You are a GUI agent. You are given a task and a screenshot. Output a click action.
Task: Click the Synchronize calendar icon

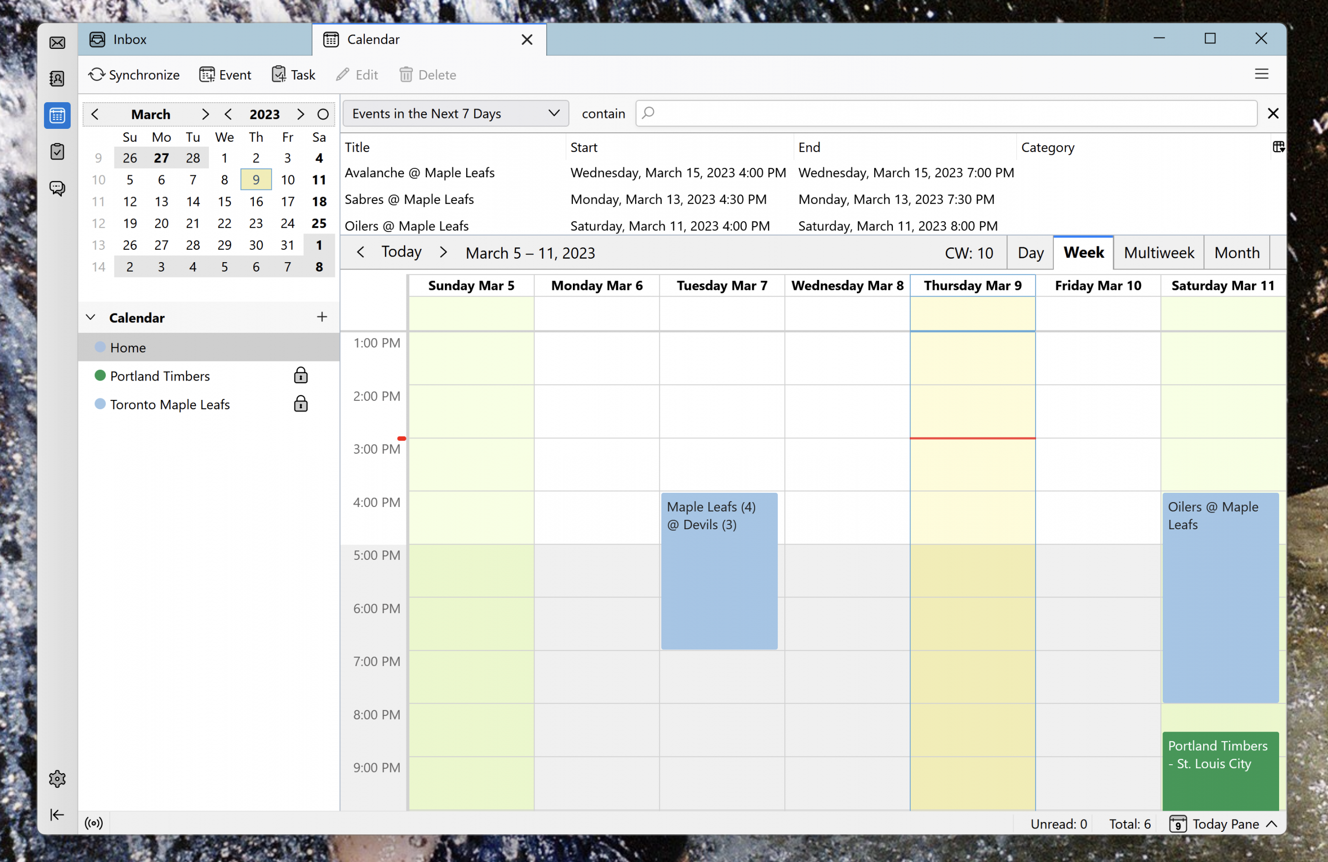pyautogui.click(x=97, y=75)
